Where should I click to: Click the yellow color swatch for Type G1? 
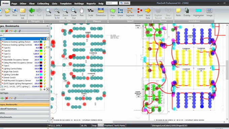pyautogui.click(x=41, y=54)
